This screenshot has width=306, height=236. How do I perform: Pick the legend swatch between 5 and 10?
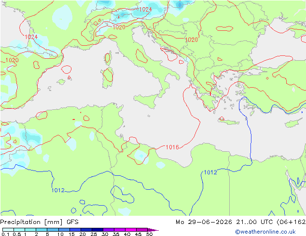pos(53,230)
